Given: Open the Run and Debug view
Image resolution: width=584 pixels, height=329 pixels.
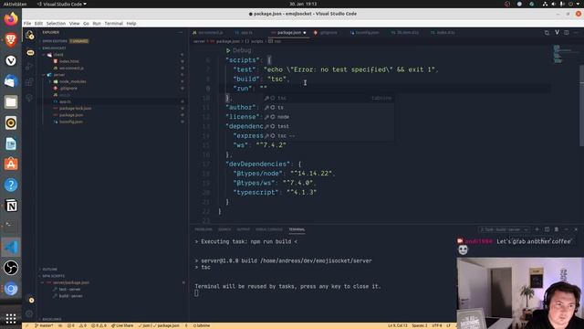Looking at the screenshot, I should coord(30,67).
